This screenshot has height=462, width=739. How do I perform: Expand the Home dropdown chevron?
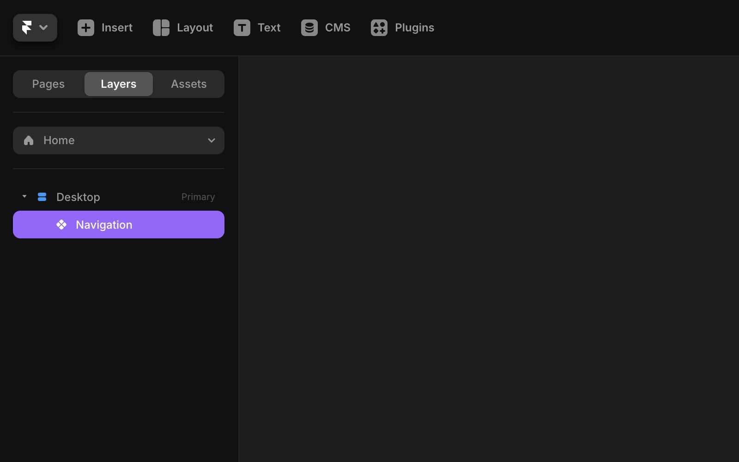point(212,140)
